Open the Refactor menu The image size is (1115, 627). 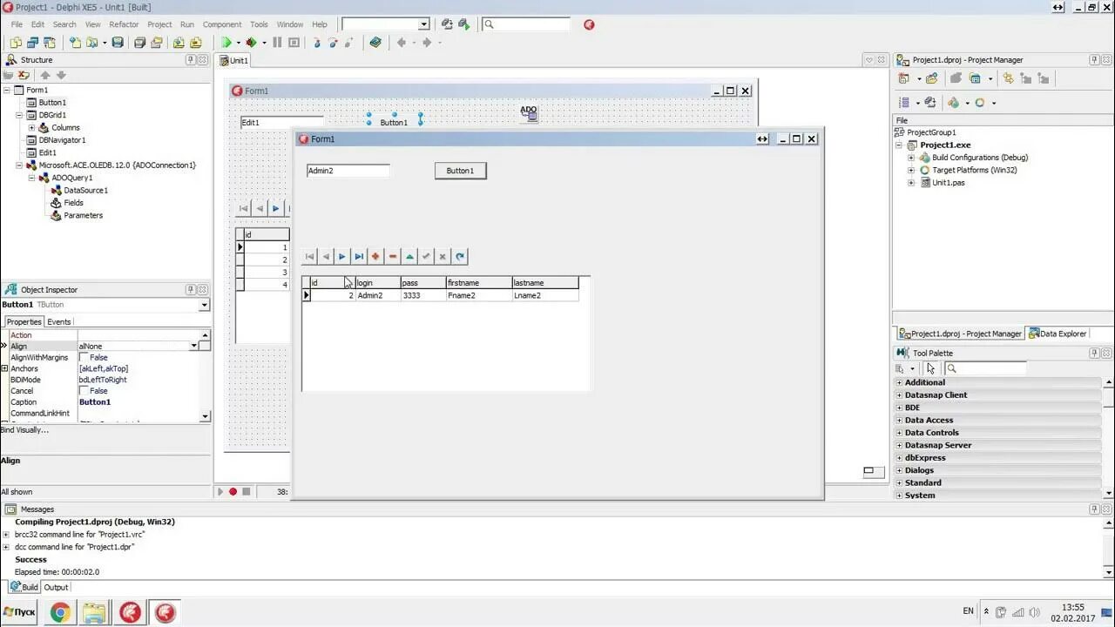124,24
